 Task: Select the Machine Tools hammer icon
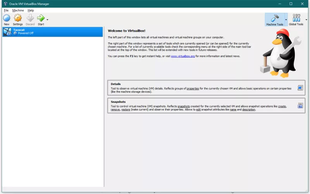[x=275, y=18]
